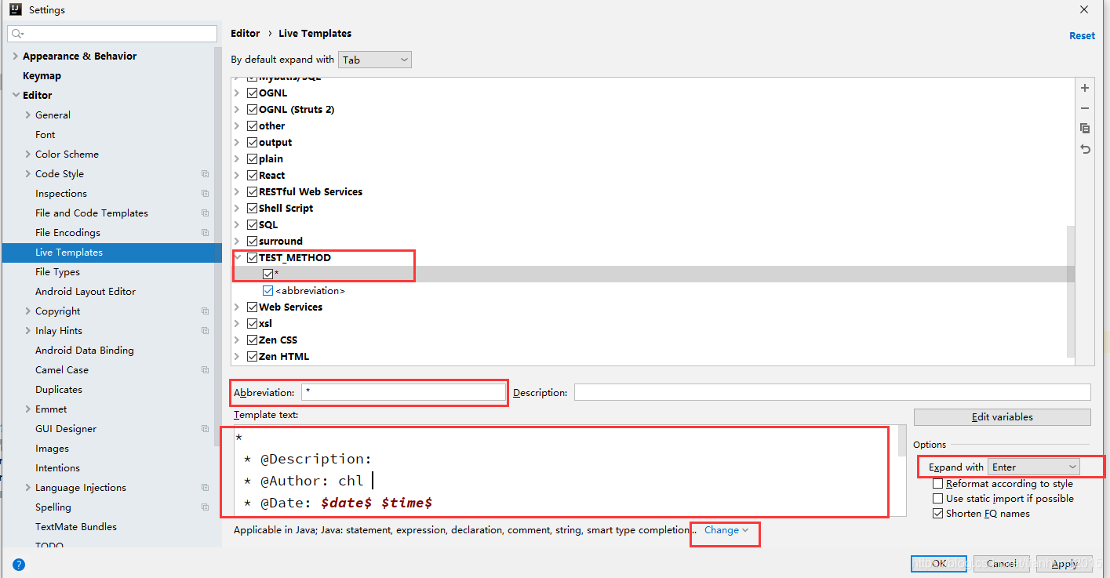Click the Spelling project-level icon

(205, 507)
